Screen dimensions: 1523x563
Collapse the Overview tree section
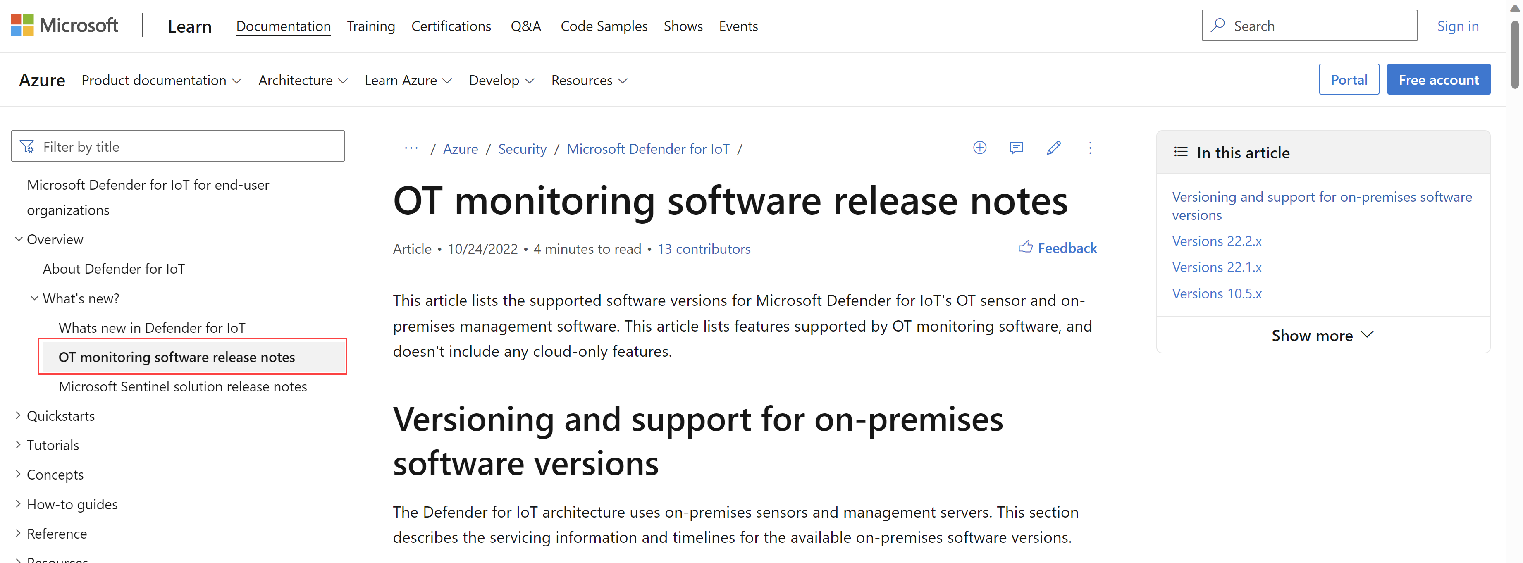point(18,239)
